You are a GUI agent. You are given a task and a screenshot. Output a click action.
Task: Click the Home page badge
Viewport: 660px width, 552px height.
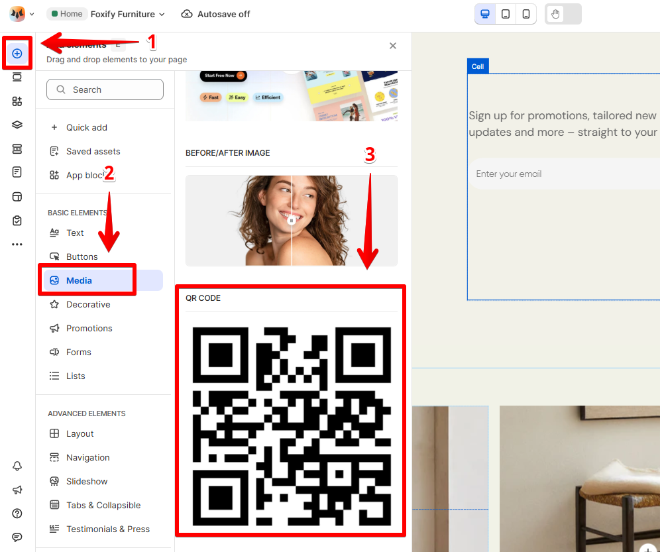[67, 14]
